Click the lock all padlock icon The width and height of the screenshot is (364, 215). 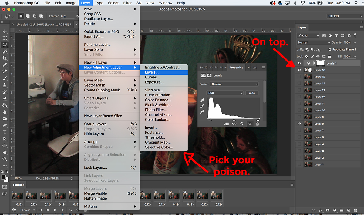coord(329,56)
